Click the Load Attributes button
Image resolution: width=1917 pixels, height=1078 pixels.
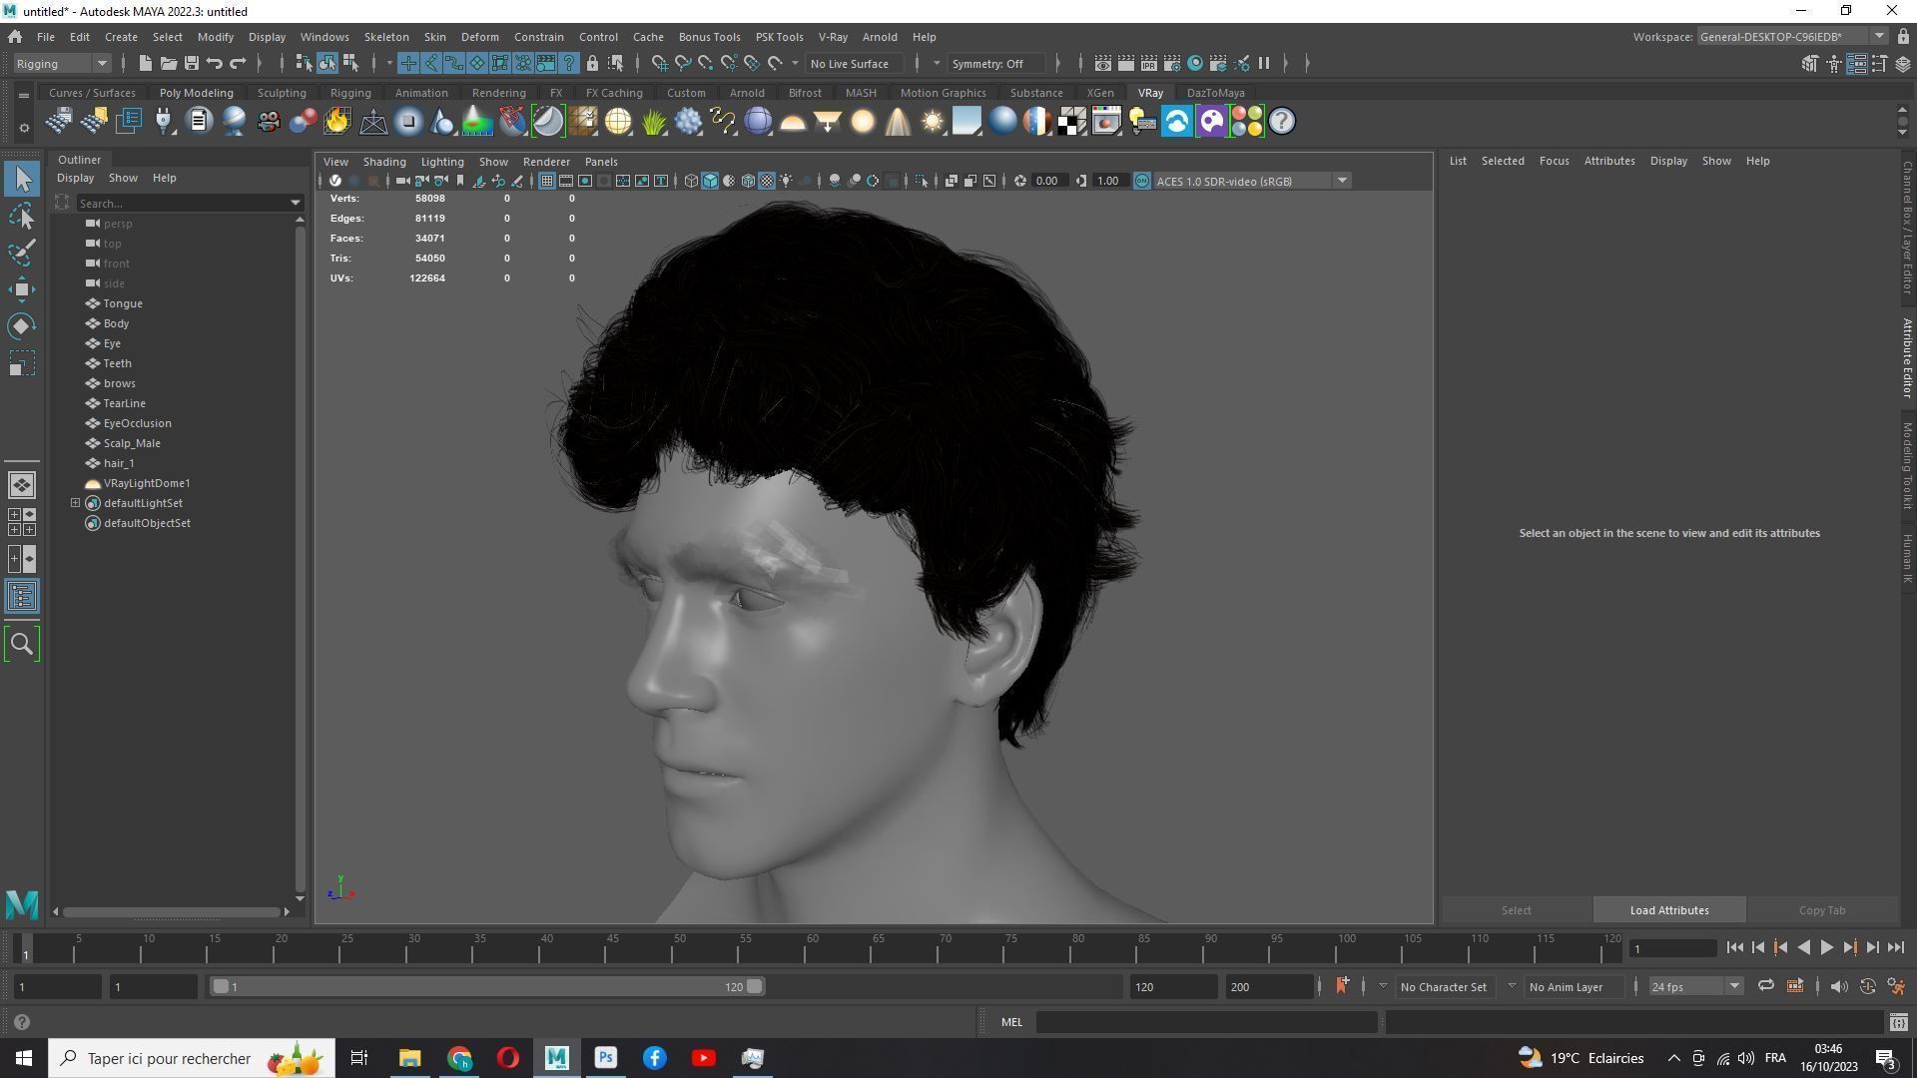(1669, 910)
